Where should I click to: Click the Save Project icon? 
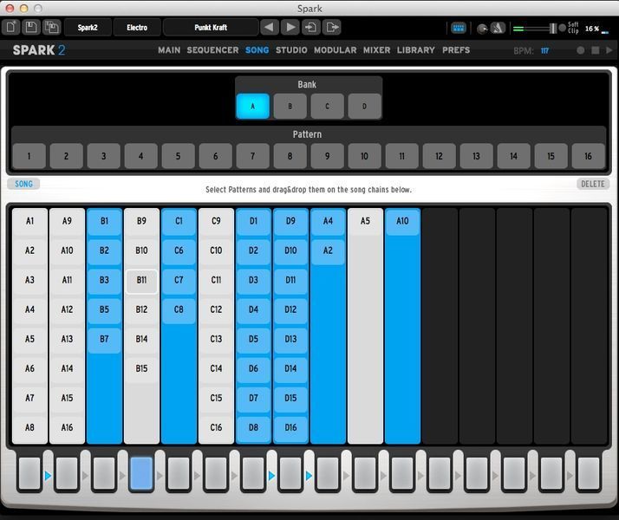point(31,28)
